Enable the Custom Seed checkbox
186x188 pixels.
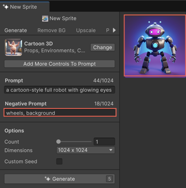[x=59, y=162]
